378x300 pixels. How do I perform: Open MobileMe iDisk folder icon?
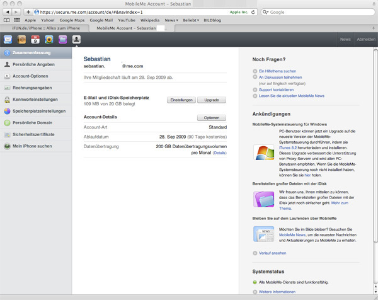click(62, 39)
